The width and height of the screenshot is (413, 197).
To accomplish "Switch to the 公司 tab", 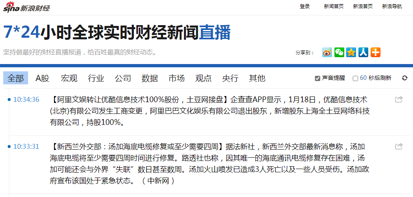I will [123, 78].
